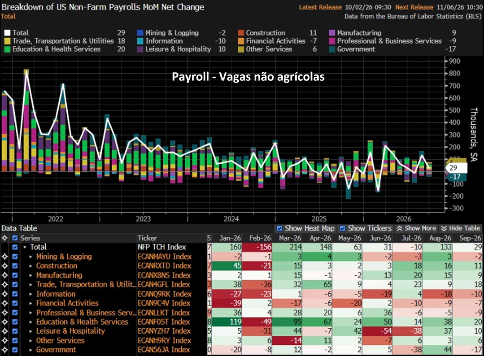484x356 pixels.
Task: Click the 29 last-value label on chart axis
Action: pyautogui.click(x=457, y=168)
